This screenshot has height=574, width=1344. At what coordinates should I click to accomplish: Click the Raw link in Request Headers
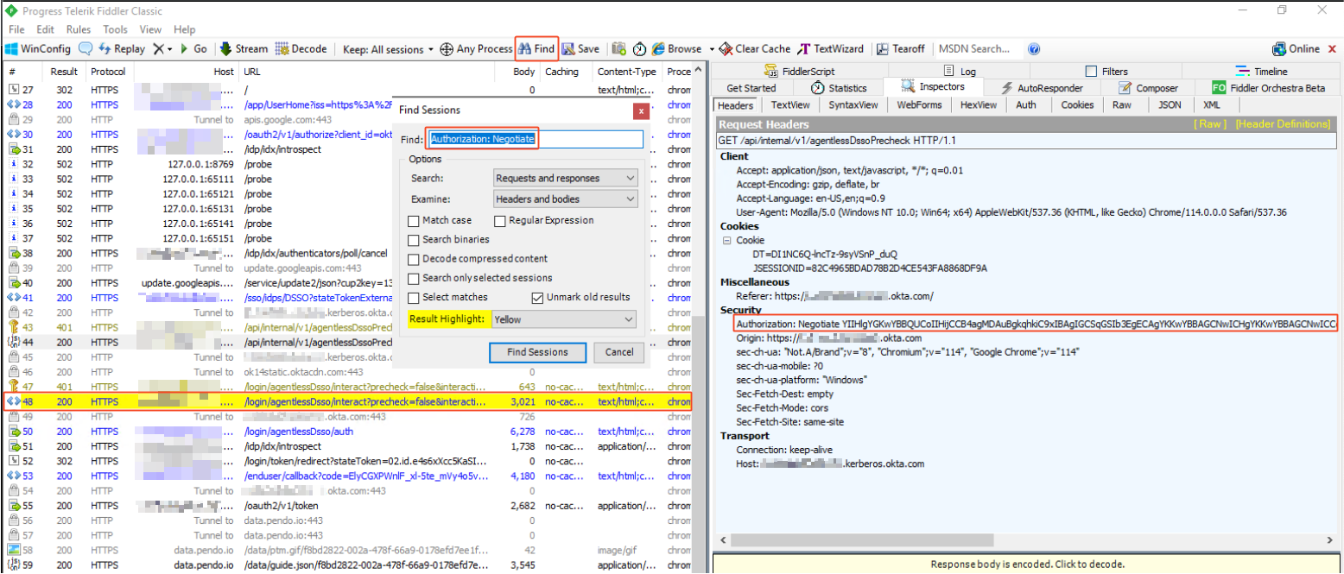pyautogui.click(x=1210, y=124)
